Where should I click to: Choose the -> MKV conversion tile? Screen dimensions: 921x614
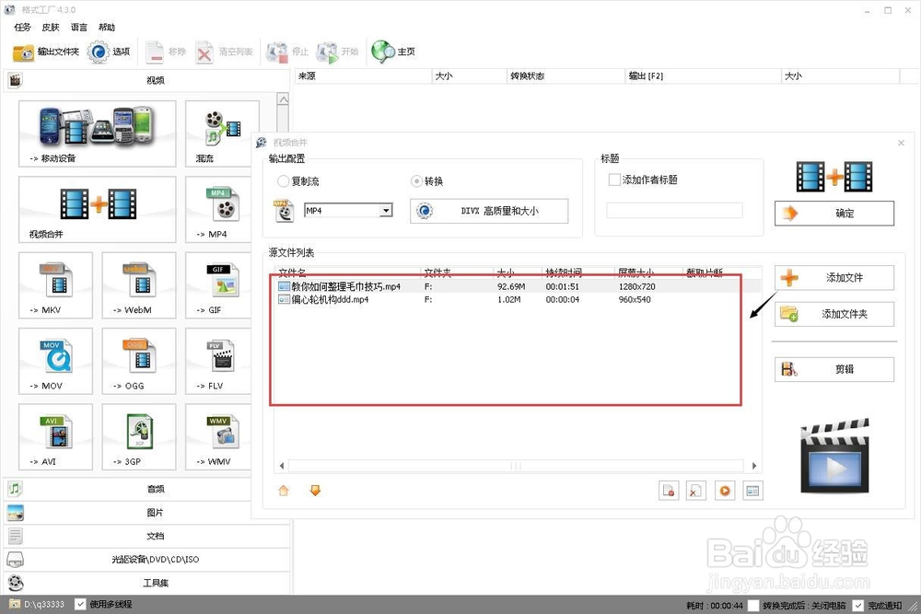pos(55,285)
